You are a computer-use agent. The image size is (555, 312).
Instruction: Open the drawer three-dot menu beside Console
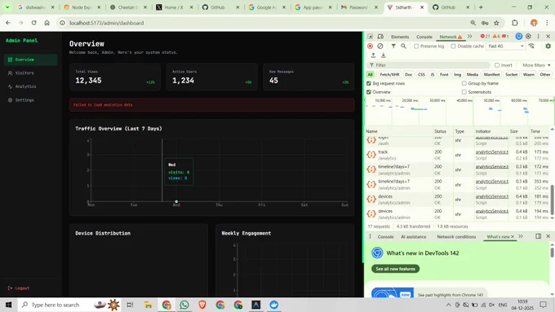pyautogui.click(x=371, y=236)
